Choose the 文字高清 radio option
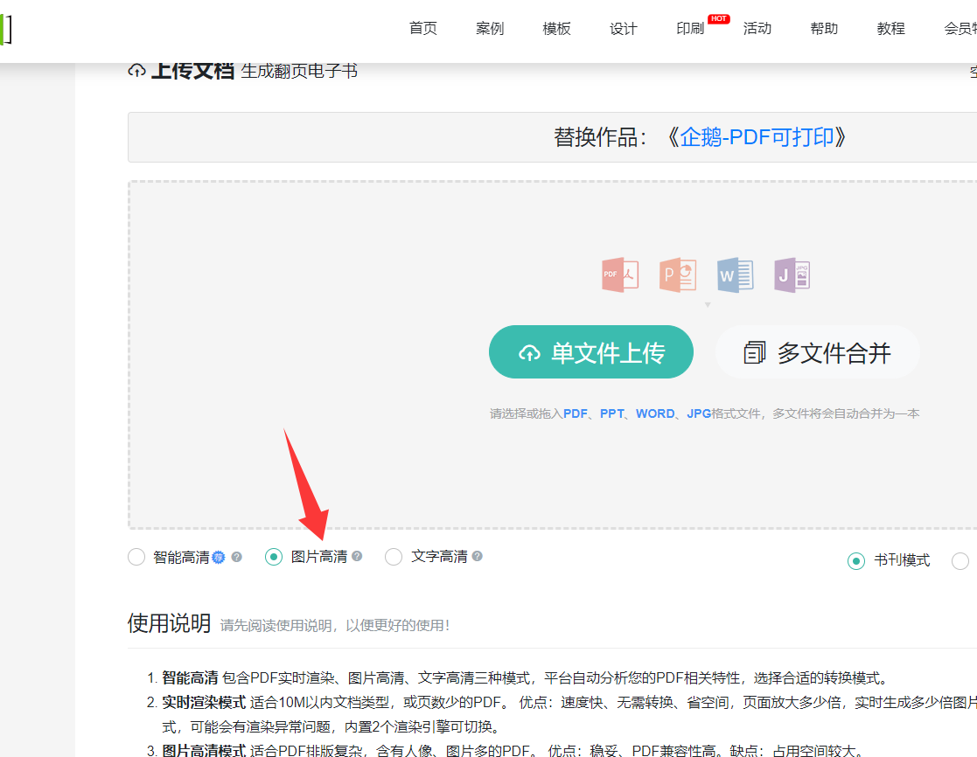977x757 pixels. click(x=394, y=557)
